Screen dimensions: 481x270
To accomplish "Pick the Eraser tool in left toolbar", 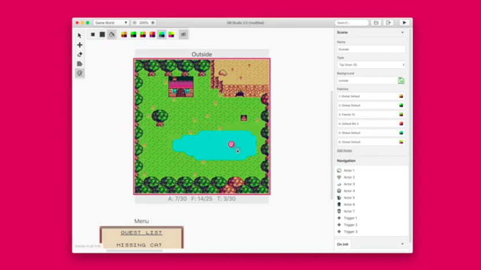I will [x=80, y=55].
